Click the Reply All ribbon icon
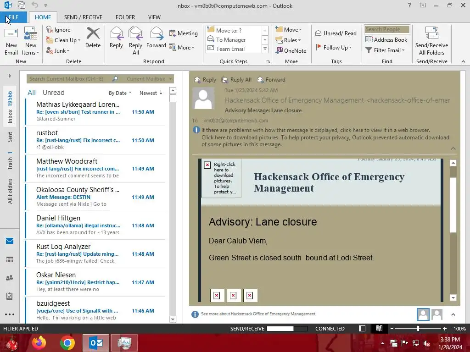 point(135,41)
